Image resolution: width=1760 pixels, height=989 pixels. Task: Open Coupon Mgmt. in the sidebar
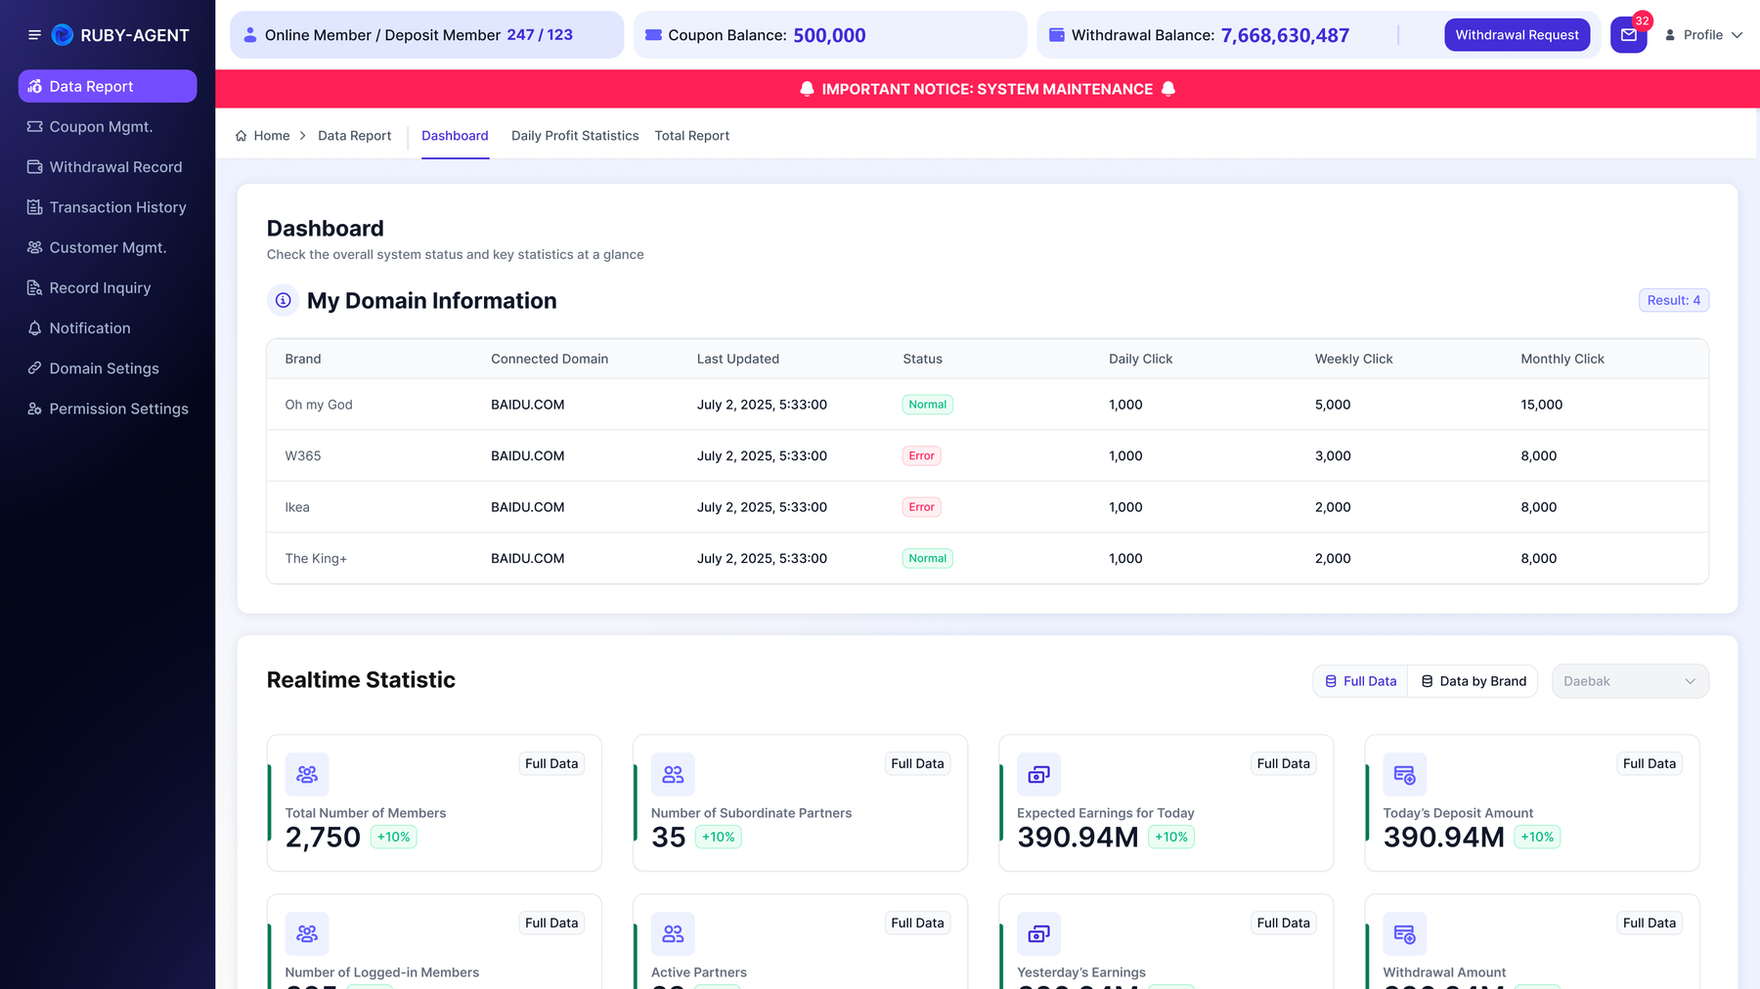108,127
